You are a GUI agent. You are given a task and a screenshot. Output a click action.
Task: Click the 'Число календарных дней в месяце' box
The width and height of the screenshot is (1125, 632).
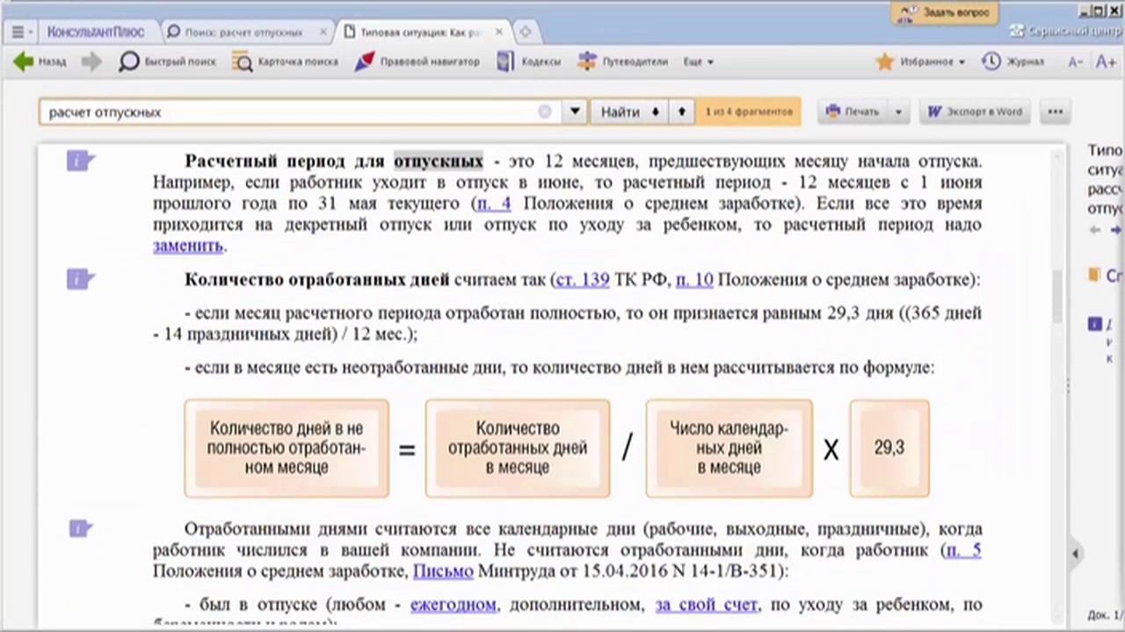(729, 449)
